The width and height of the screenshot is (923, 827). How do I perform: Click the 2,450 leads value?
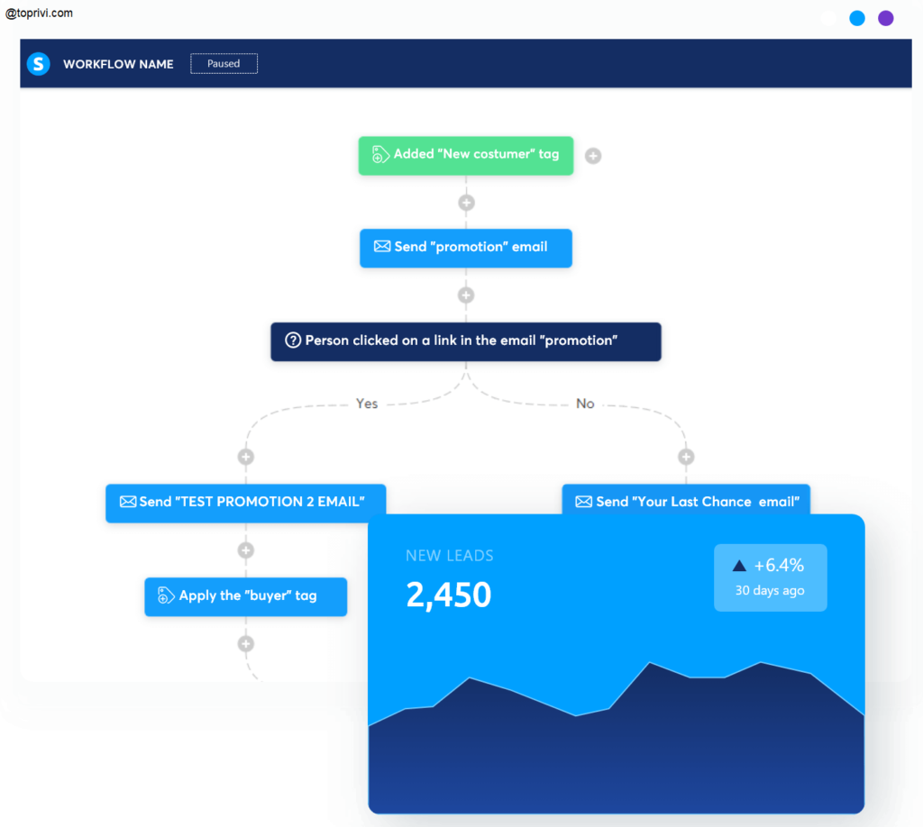tap(449, 595)
